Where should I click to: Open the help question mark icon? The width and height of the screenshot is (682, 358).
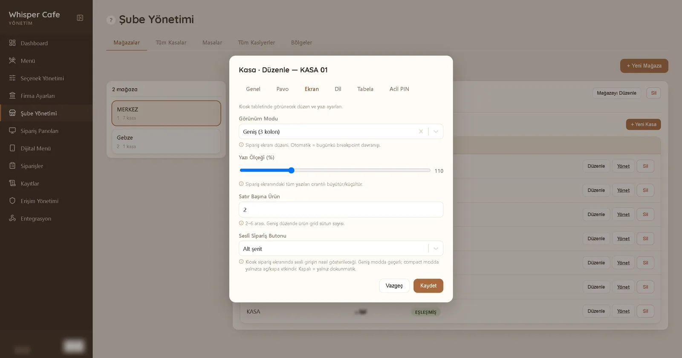[x=111, y=20]
